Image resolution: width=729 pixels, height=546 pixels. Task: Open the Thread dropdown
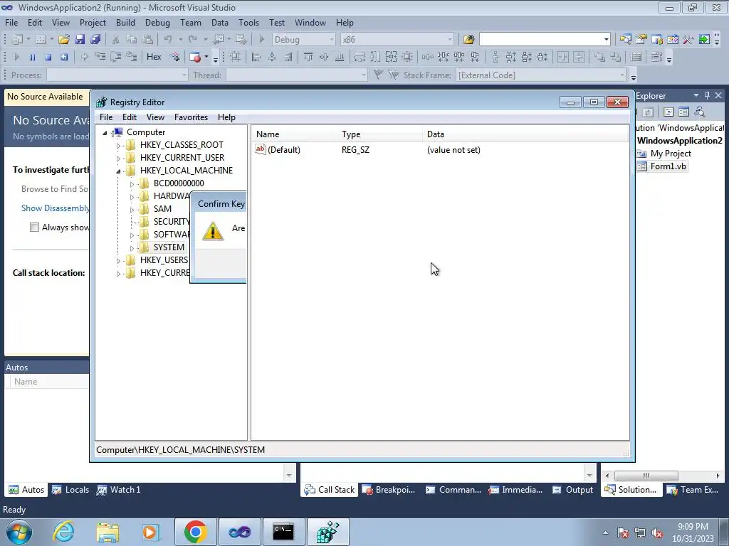(364, 75)
